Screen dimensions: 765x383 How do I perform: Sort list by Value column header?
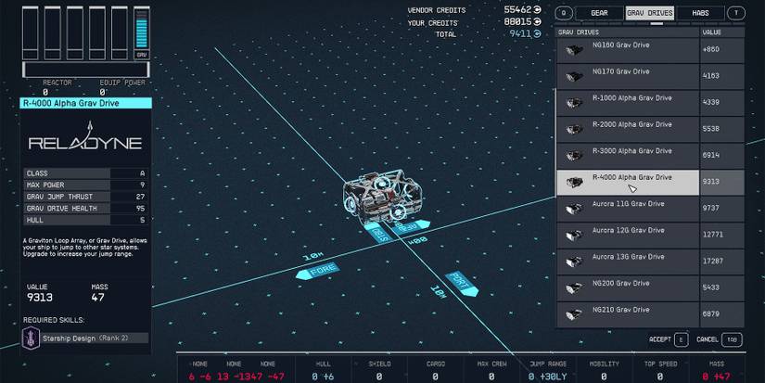(721, 32)
